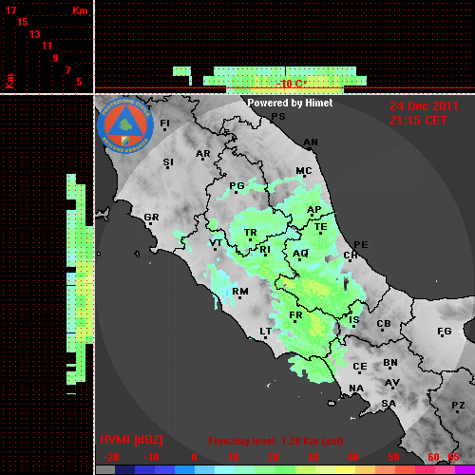
Task: Pick the magenta 65 dBZ color swatch
Action: [x=465, y=469]
